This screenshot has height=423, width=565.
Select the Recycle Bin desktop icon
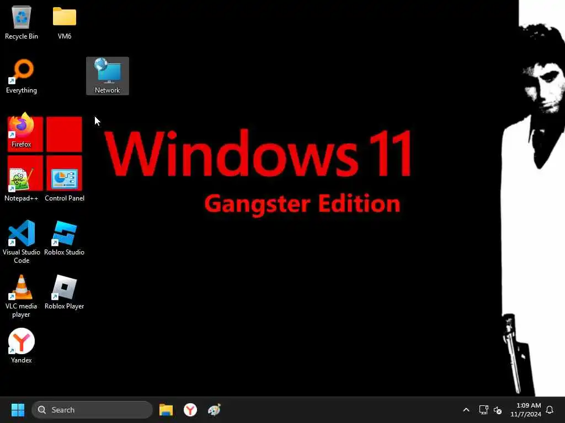(x=22, y=22)
